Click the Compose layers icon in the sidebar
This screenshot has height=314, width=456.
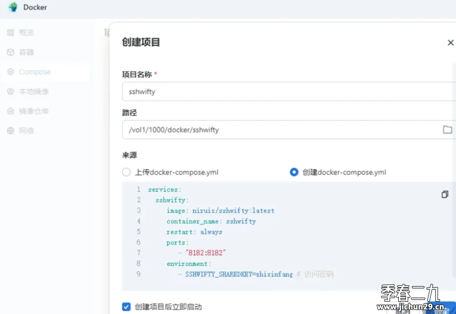tap(10, 72)
